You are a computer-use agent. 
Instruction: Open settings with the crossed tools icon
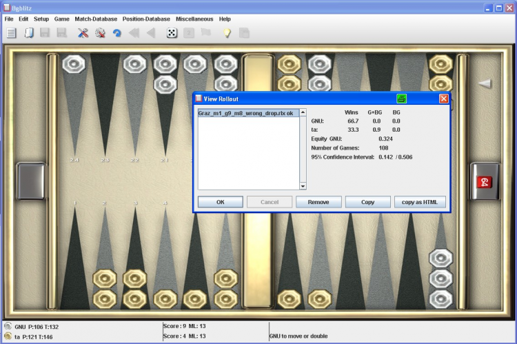83,32
